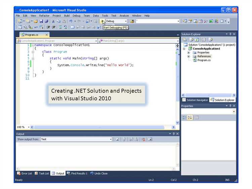Image resolution: width=252 pixels, height=189 pixels.
Task: Click Clear All icon in Output toolbar
Action: click(143, 139)
